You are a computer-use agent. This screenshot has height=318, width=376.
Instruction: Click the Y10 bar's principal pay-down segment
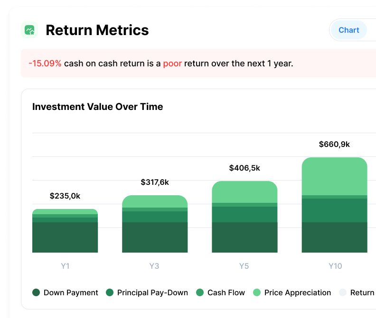pos(335,210)
